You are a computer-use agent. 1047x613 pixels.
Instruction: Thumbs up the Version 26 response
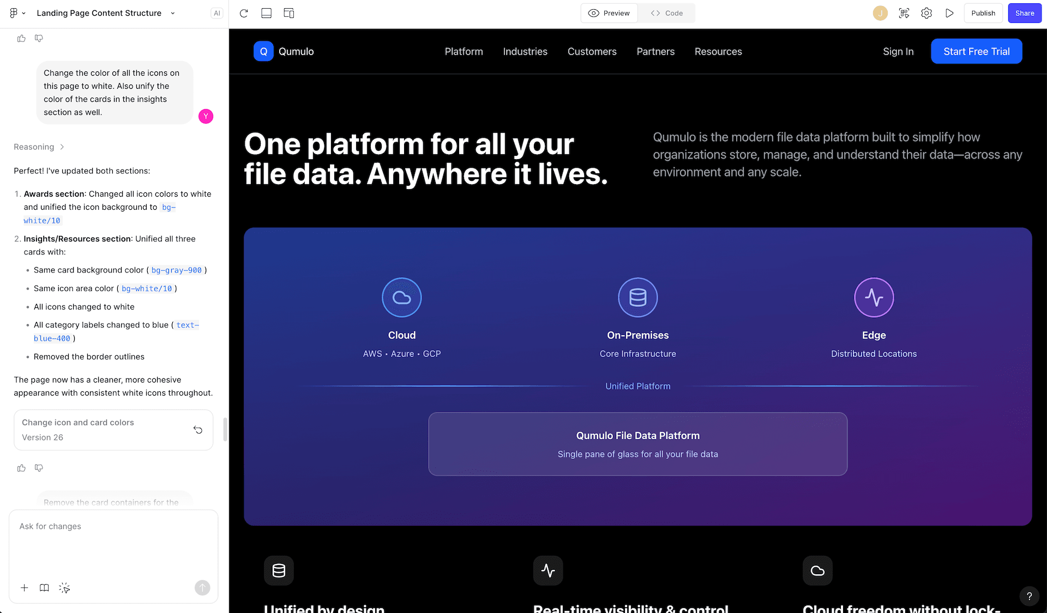(x=21, y=468)
